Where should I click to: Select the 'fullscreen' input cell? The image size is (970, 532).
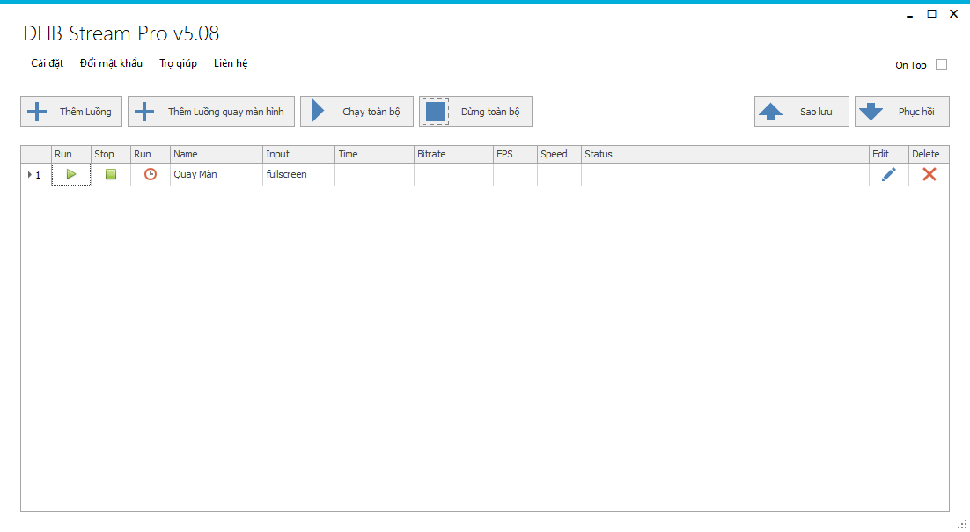(x=298, y=174)
